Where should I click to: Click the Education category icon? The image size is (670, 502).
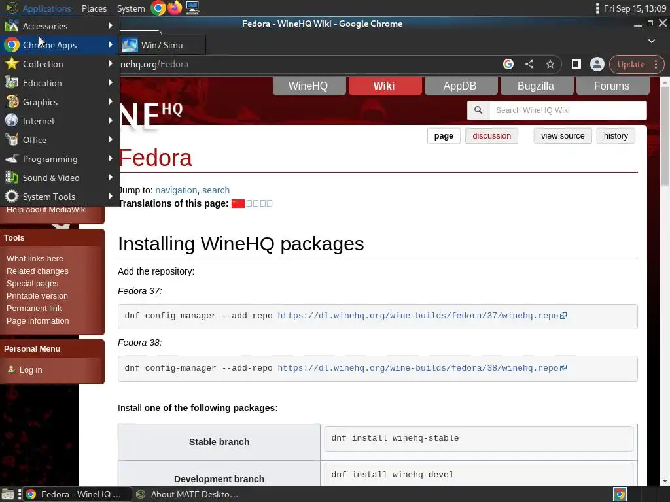(12, 83)
